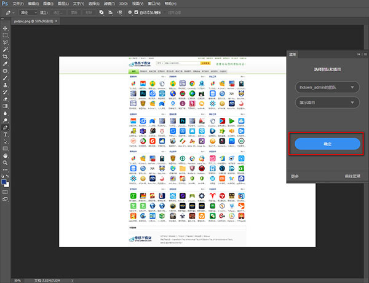Select the Rectangular Marquee tool

5,36
